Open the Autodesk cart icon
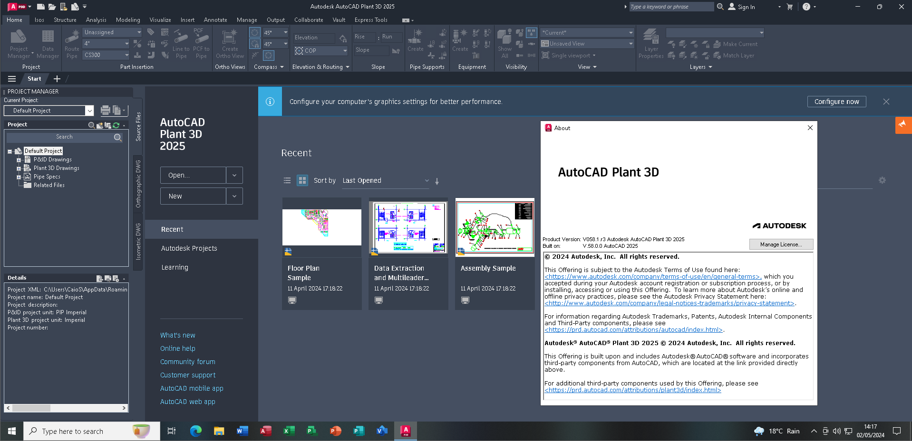This screenshot has height=441, width=912. tap(790, 7)
